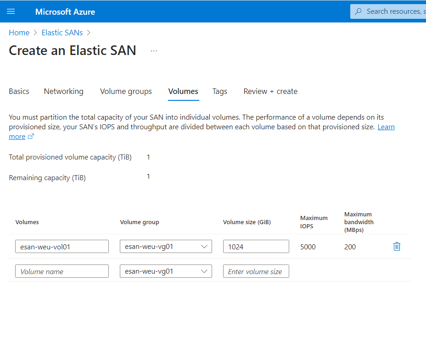The image size is (426, 347).
Task: Expand volume group dropdown for esan-weu-vol01
Action: (166, 246)
